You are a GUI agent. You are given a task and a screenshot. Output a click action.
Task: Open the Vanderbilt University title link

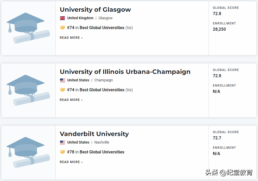point(94,134)
